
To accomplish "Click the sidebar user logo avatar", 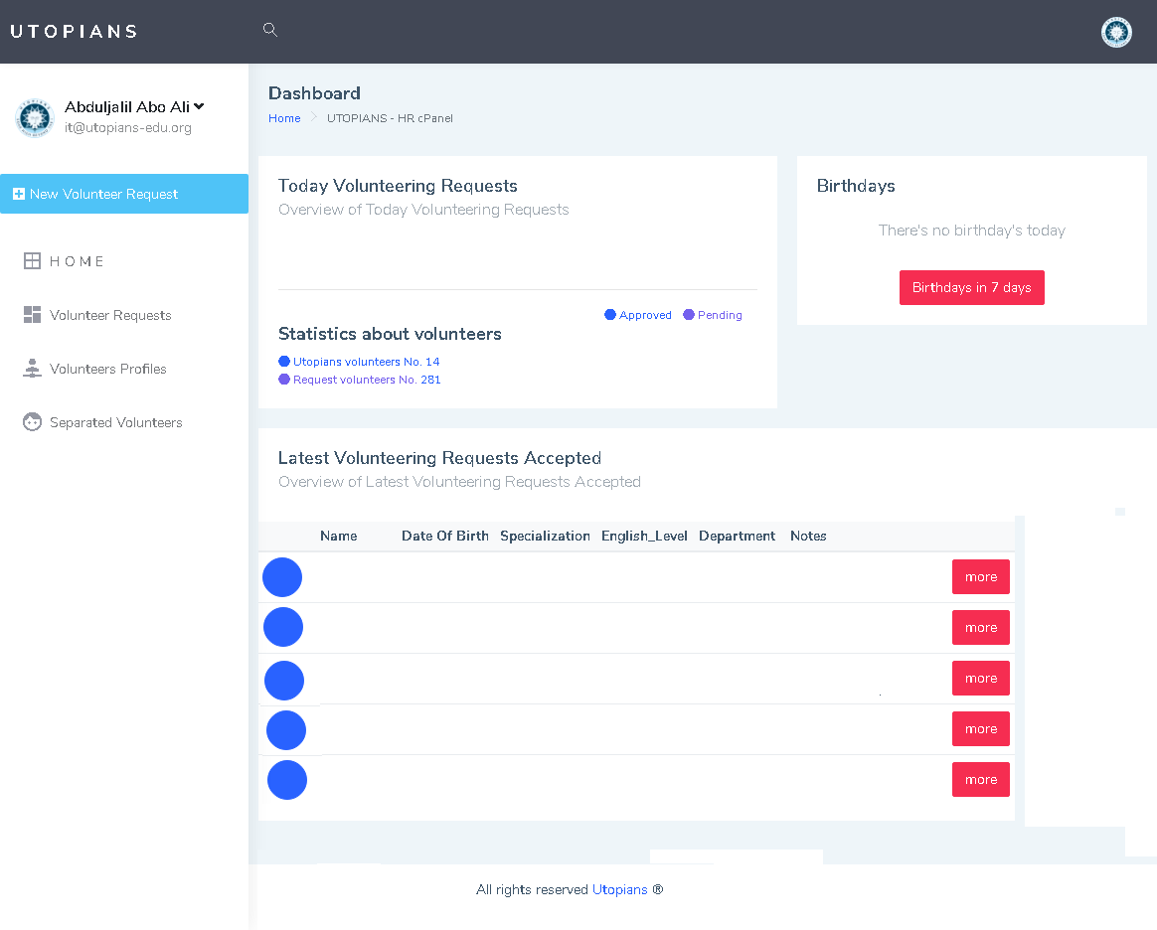I will 35,118.
